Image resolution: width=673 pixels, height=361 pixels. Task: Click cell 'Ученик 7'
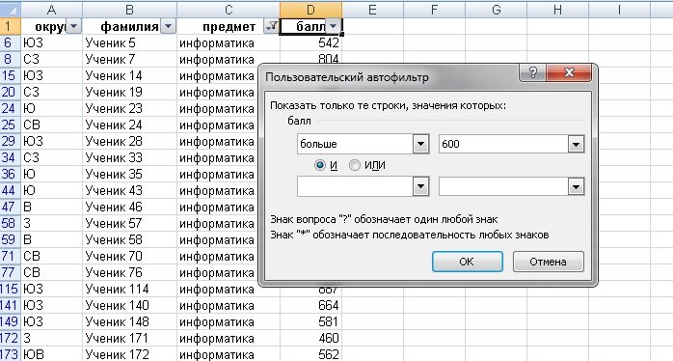point(129,59)
